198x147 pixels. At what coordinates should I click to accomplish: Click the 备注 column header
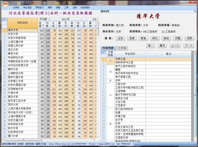point(168,54)
